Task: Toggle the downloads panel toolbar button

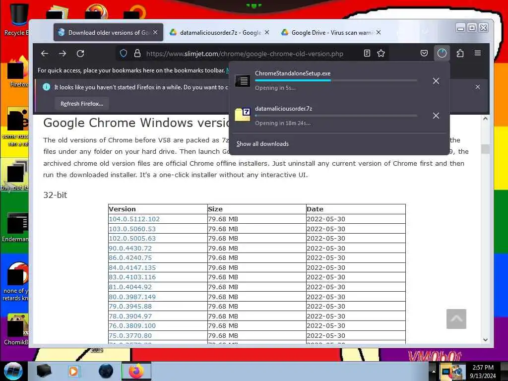Action: point(442,53)
